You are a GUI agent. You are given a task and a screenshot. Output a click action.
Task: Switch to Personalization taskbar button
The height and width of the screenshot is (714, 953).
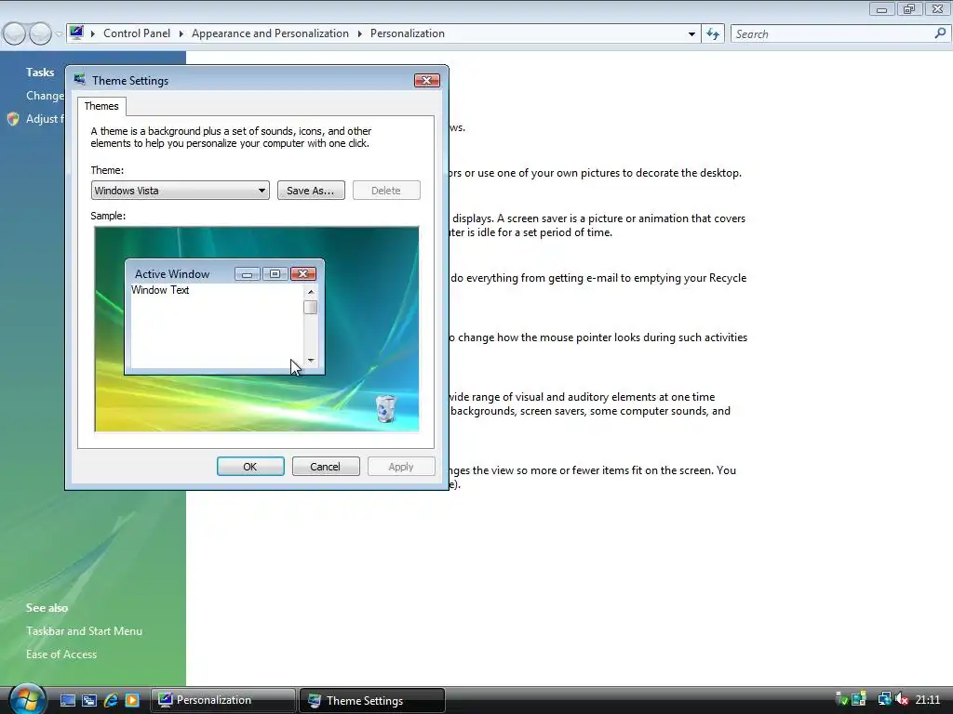[223, 700]
